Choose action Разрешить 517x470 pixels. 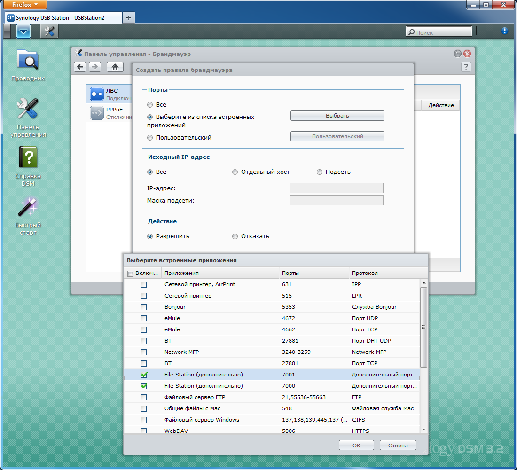(x=150, y=236)
